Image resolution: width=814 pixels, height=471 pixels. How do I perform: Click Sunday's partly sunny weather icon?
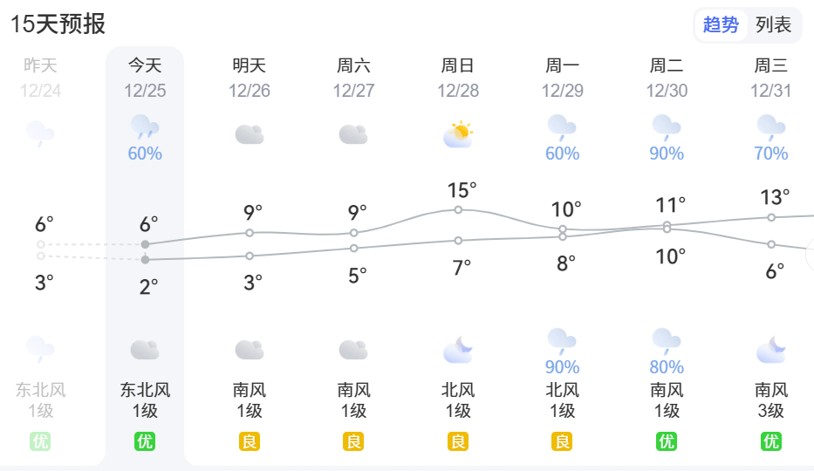pyautogui.click(x=458, y=134)
